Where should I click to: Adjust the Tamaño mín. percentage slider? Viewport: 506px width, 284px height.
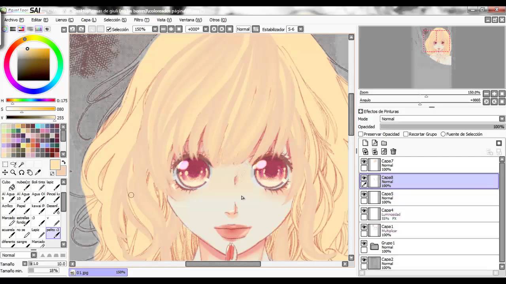click(x=44, y=271)
